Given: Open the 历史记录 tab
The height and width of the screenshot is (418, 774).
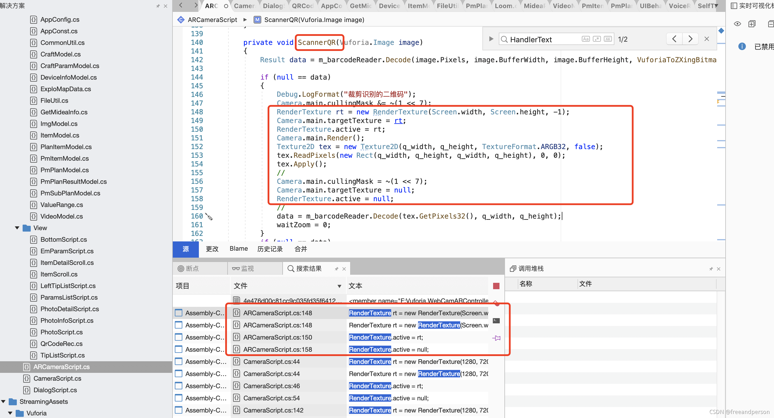Looking at the screenshot, I should pos(270,249).
